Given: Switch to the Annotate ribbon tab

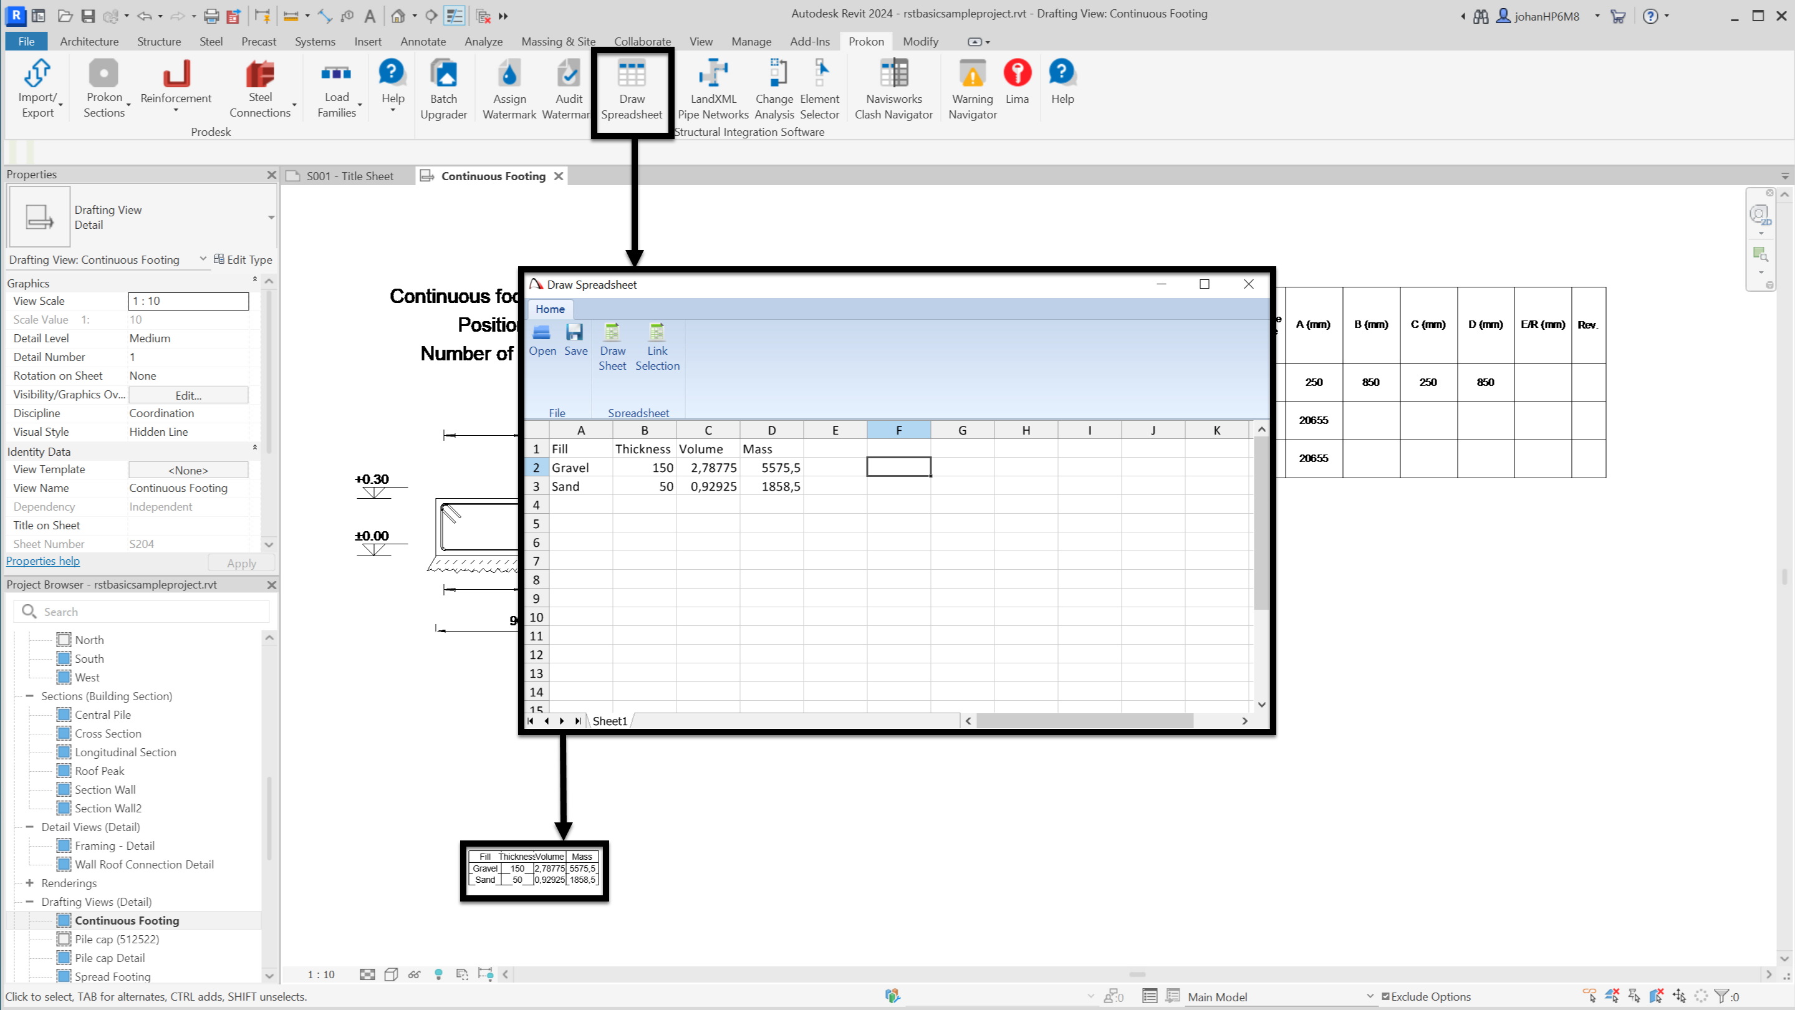Looking at the screenshot, I should [x=422, y=42].
